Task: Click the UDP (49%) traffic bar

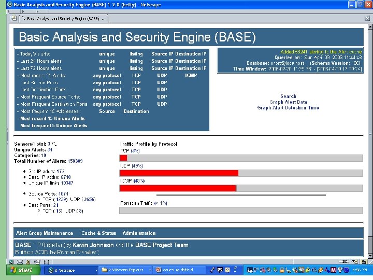Action: point(241,173)
